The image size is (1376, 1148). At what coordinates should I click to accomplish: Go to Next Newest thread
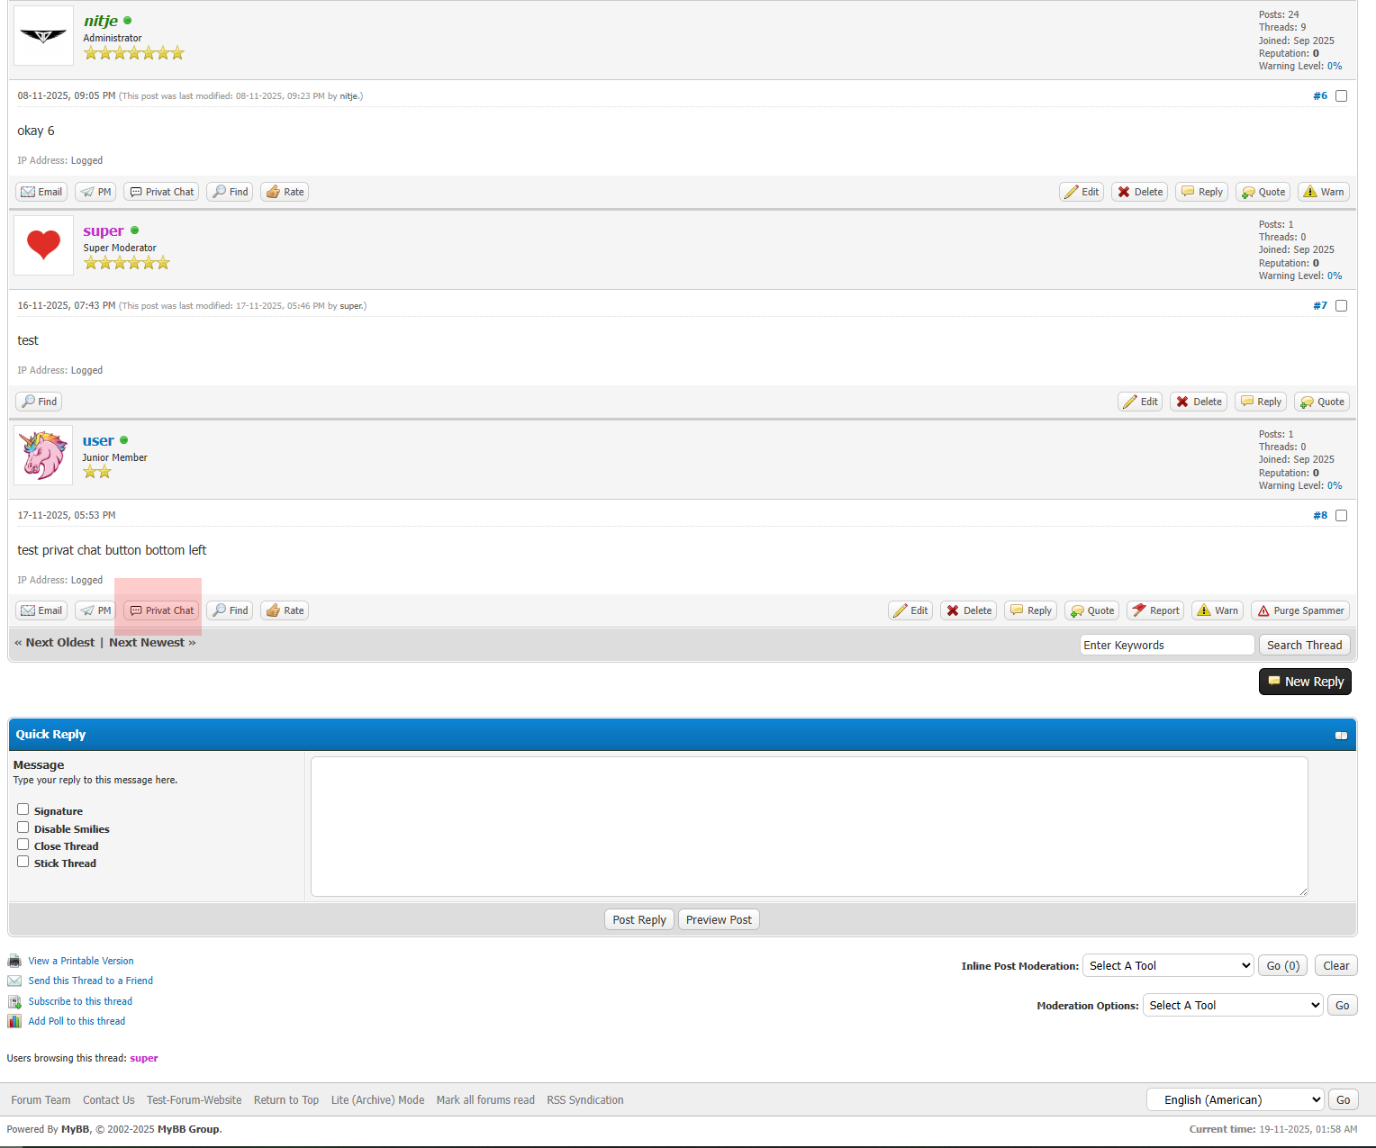click(151, 643)
